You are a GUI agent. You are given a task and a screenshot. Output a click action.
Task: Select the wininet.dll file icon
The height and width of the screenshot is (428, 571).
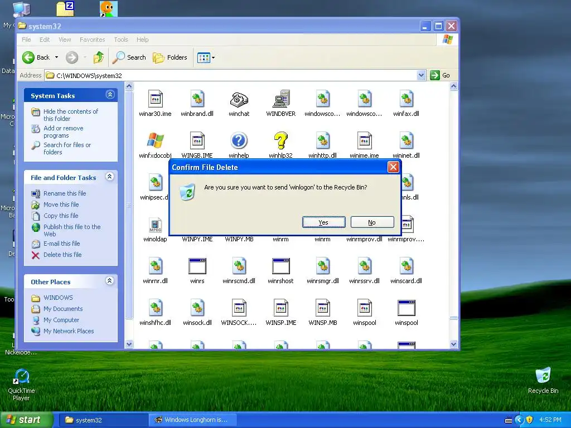(x=407, y=140)
